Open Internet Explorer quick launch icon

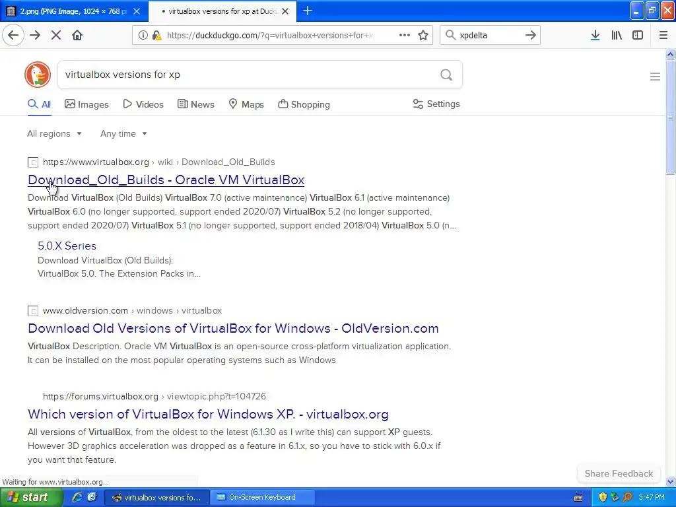click(77, 497)
